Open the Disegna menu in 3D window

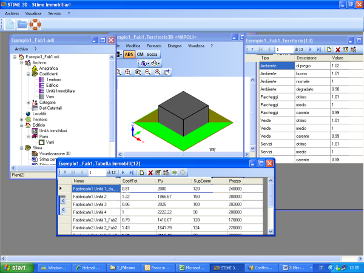(174, 45)
